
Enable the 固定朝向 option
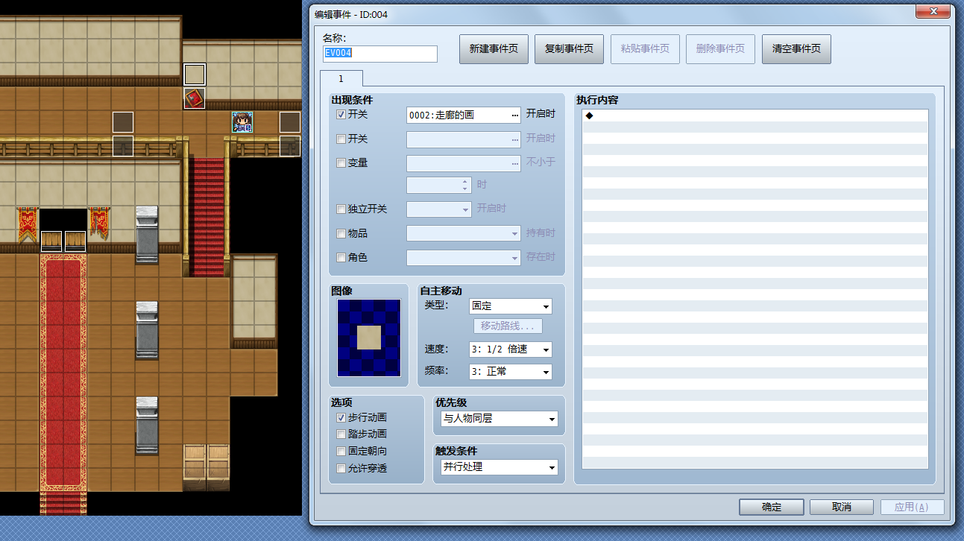[x=341, y=452]
